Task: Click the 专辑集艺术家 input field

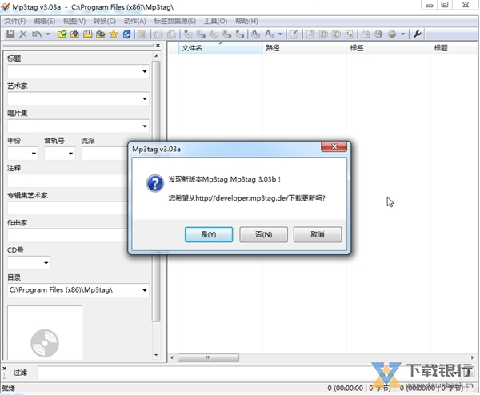Action: point(68,208)
